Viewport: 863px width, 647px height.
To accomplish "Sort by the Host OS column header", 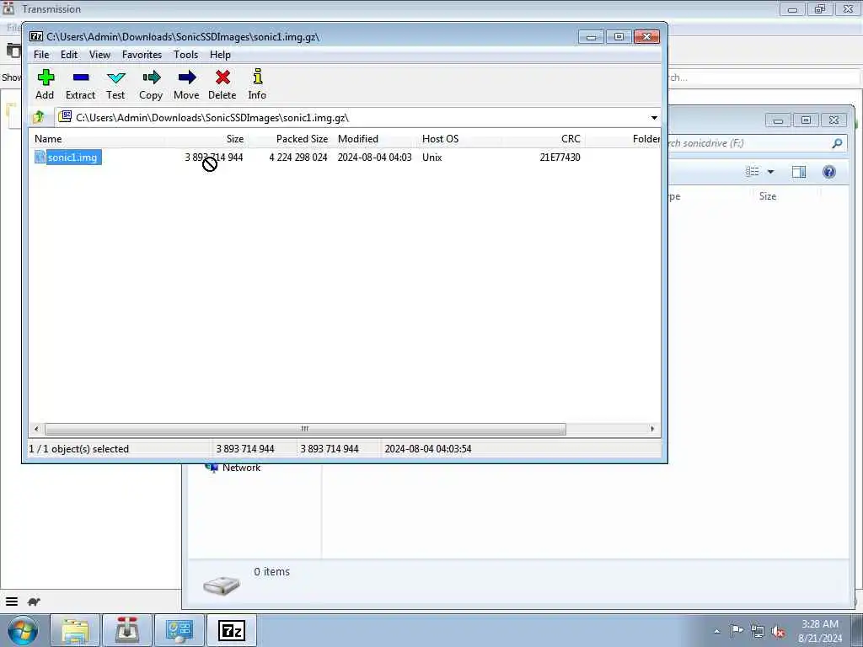I will point(459,139).
